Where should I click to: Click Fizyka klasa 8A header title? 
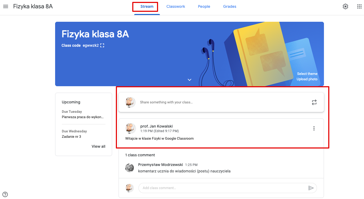pos(33,6)
